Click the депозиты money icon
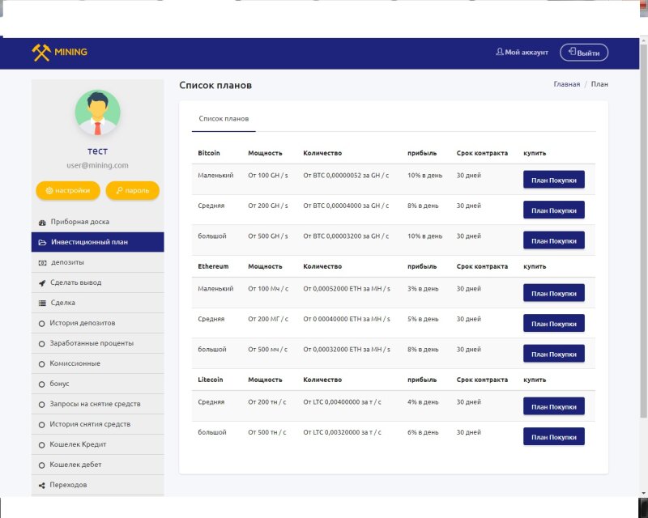 coord(42,262)
